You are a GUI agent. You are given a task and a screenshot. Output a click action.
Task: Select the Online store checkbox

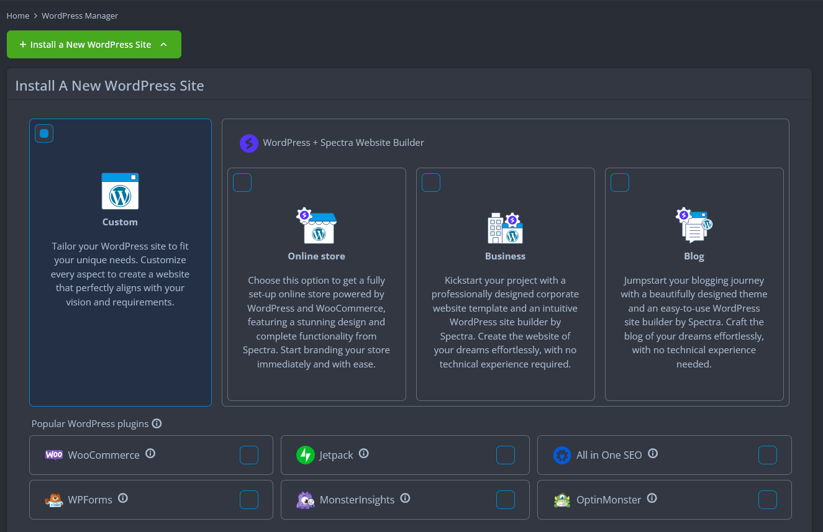click(242, 183)
